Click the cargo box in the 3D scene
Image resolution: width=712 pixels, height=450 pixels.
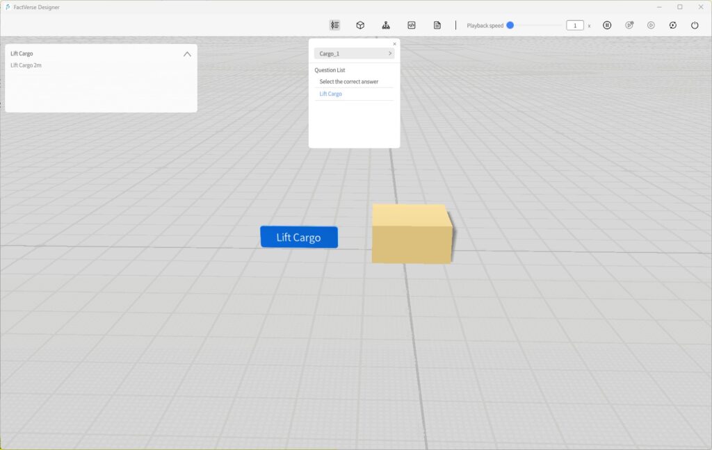pyautogui.click(x=412, y=235)
